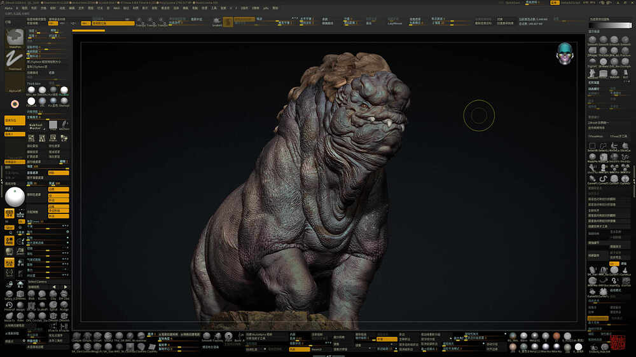Select the Paint brush in the bottom shelf
The width and height of the screenshot is (636, 357).
(229, 337)
